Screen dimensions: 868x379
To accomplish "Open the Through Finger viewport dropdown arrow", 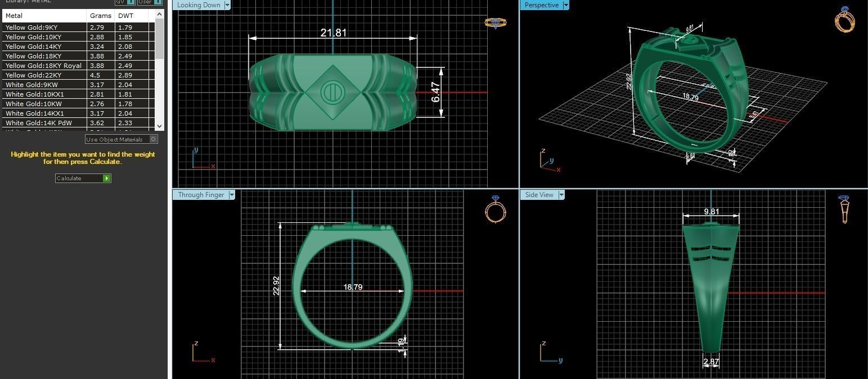I will coord(232,195).
